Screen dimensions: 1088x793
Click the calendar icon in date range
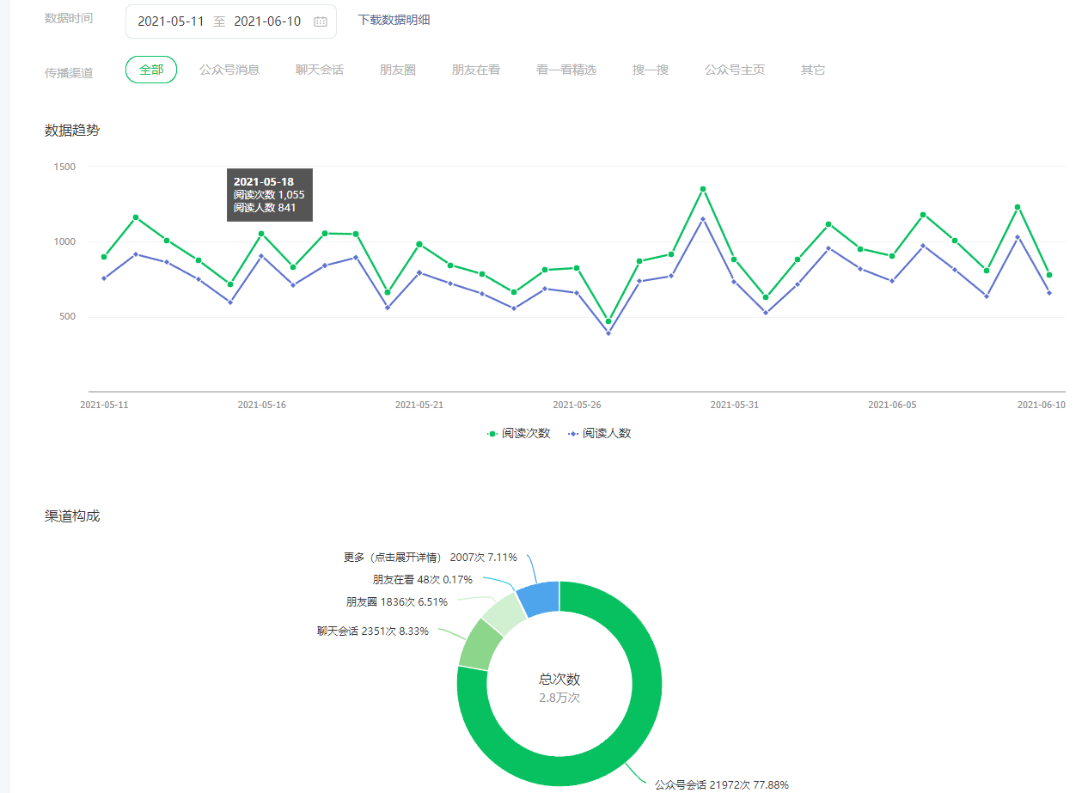point(321,21)
